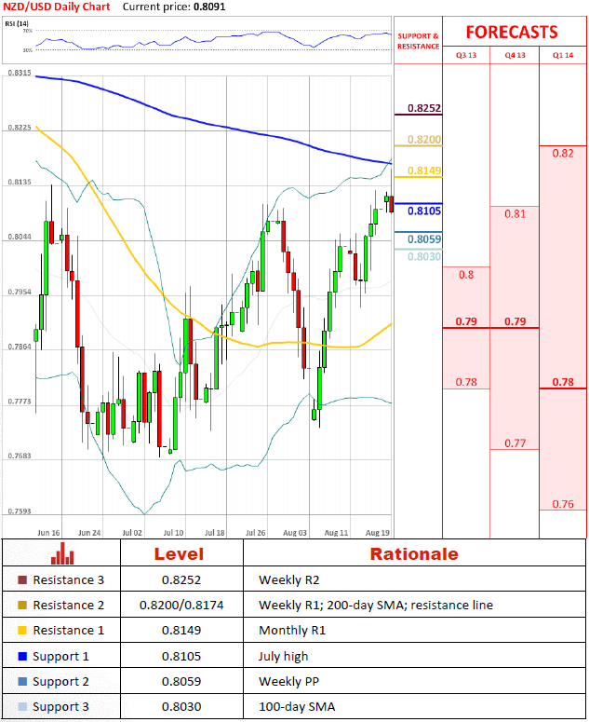Click the Resistance 2 gold color swatch
This screenshot has height=722, width=589.
[22, 605]
